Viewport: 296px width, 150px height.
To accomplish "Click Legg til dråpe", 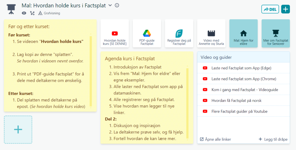I will coord(273,139).
